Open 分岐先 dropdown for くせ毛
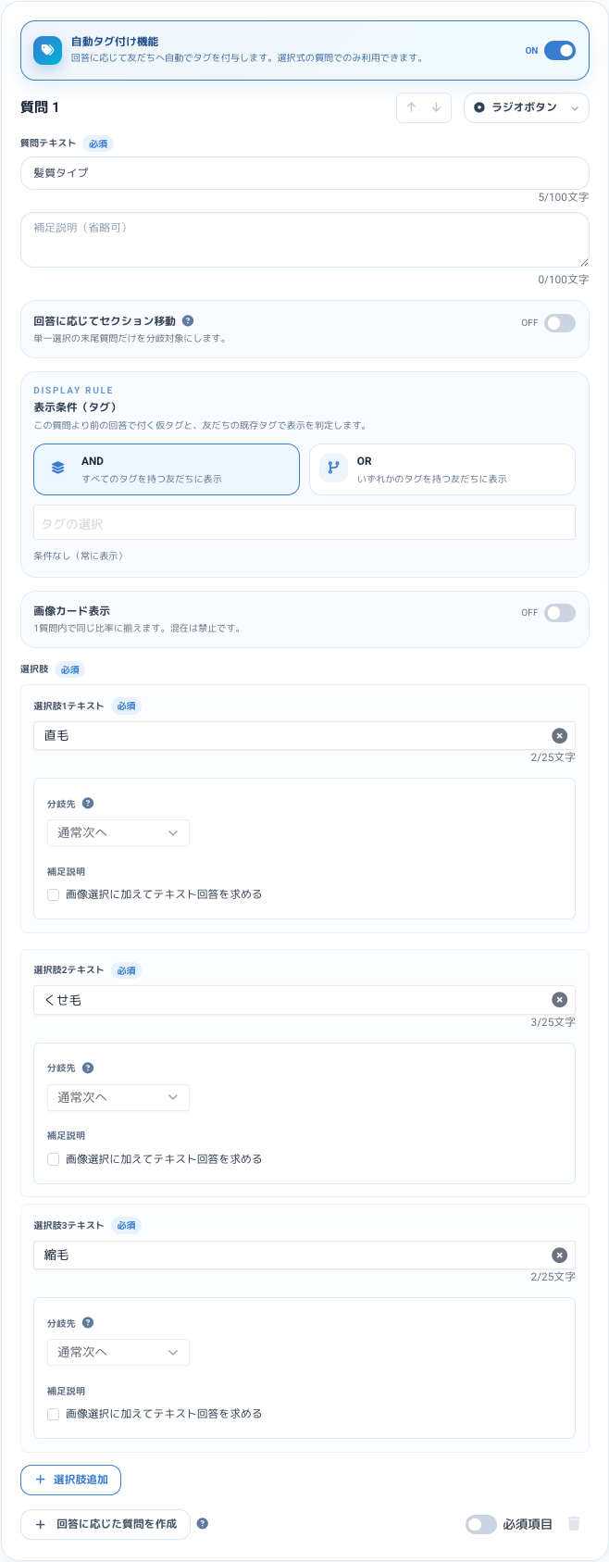The width and height of the screenshot is (609, 1562). 118,1097
